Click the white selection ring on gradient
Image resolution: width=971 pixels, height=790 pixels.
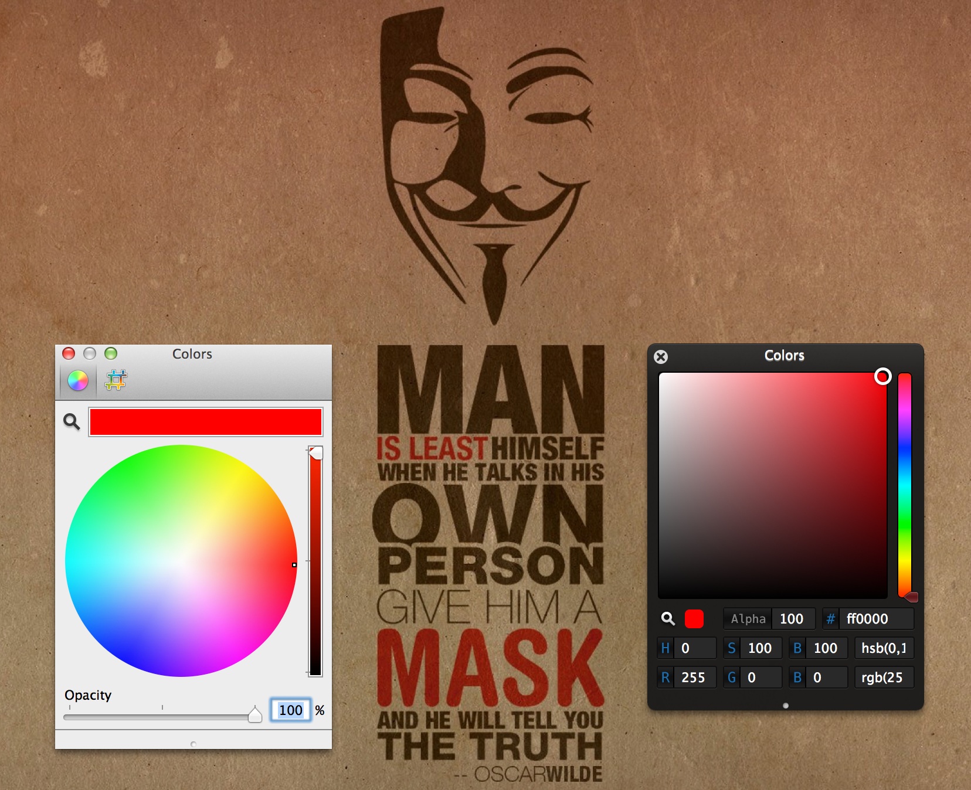point(882,376)
